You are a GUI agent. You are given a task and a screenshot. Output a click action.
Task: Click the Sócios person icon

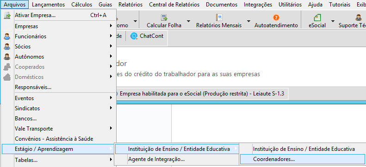coord(7,47)
